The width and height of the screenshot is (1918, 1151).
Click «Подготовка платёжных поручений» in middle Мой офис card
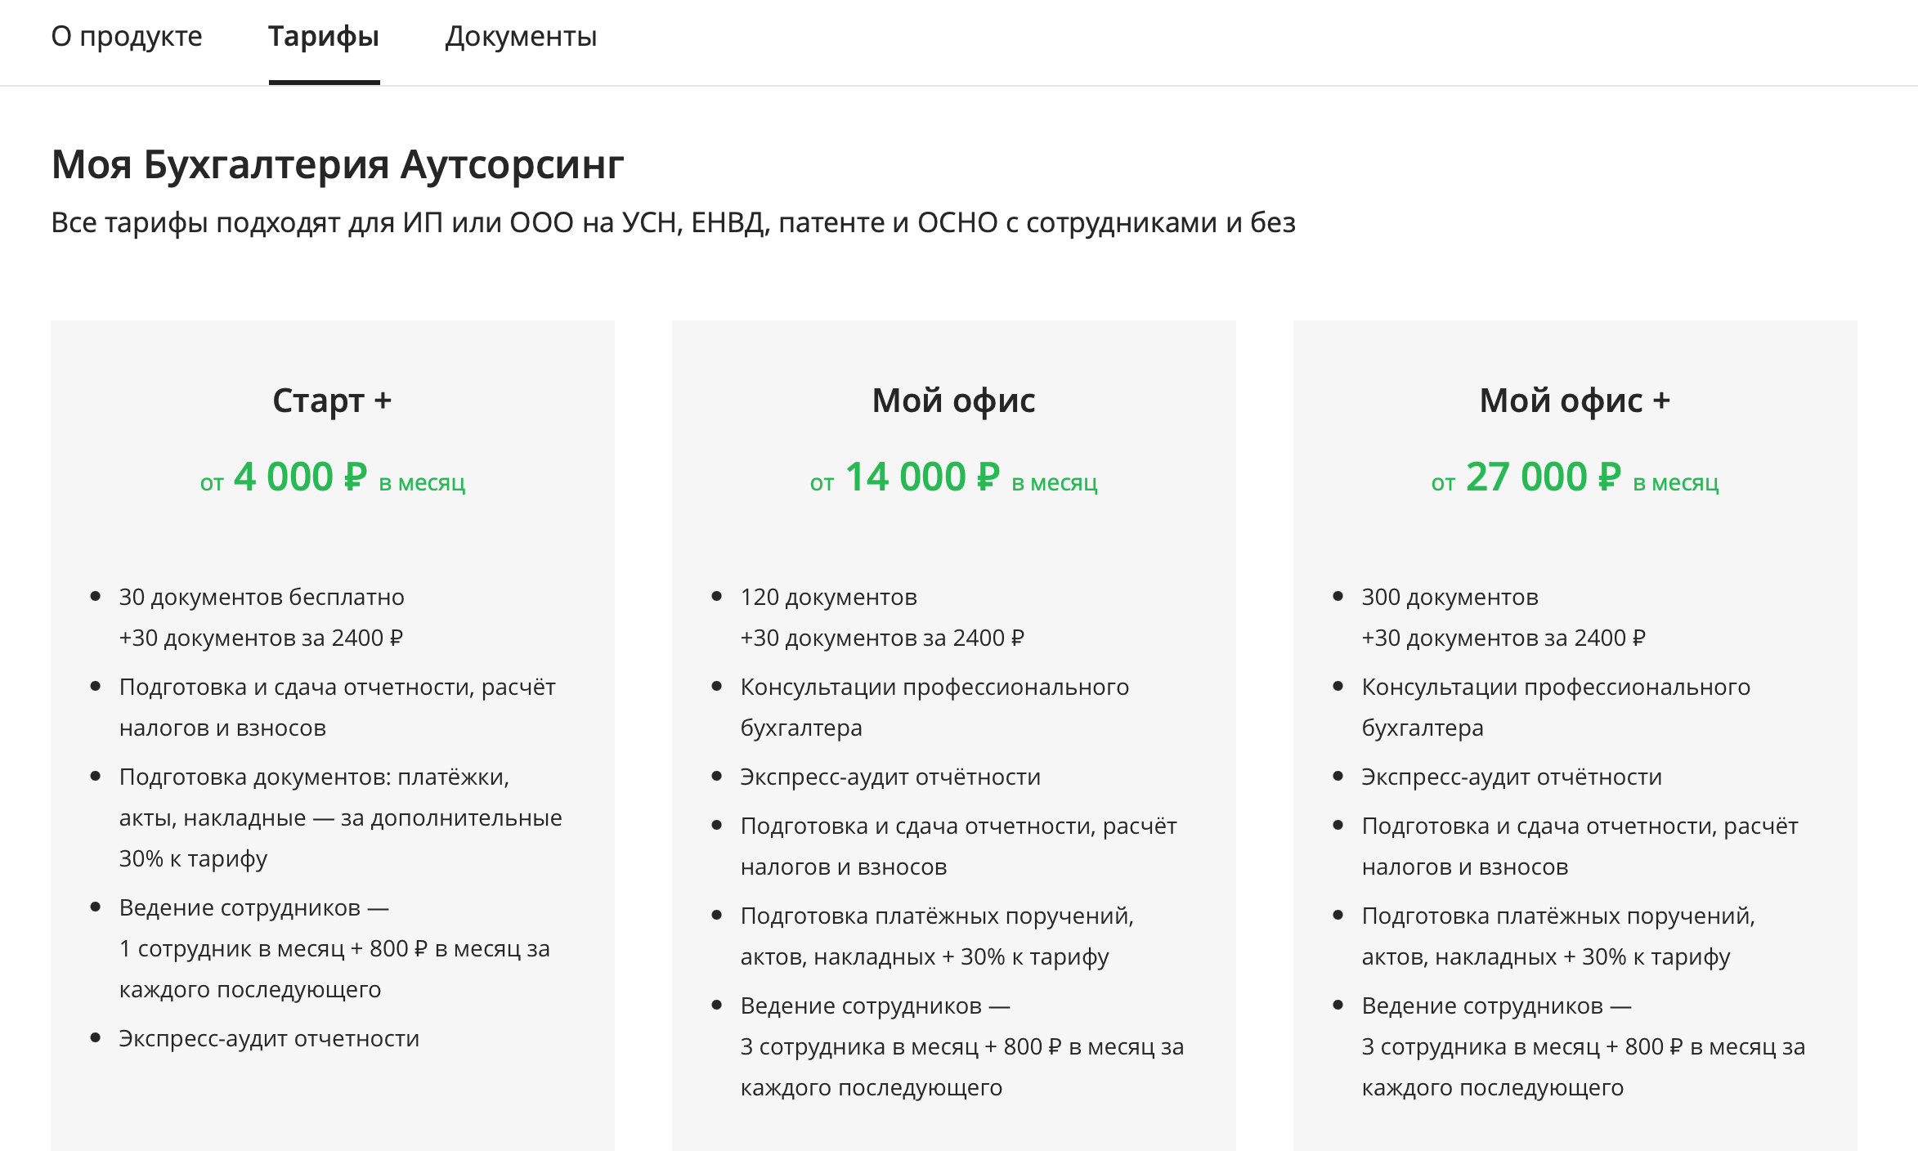click(x=937, y=916)
